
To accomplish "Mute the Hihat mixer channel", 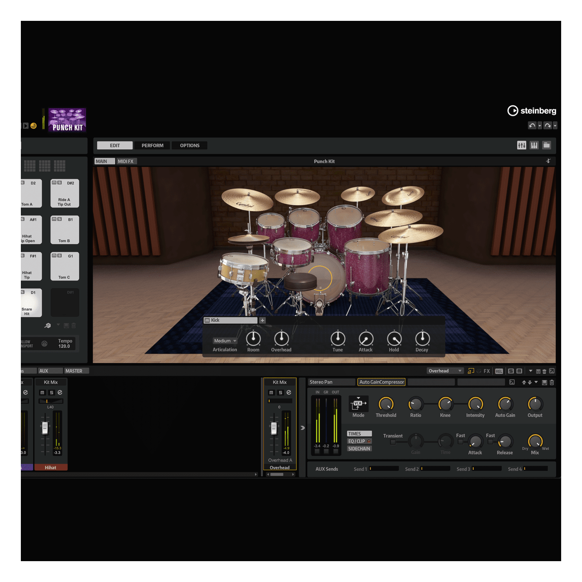I will 42,392.
